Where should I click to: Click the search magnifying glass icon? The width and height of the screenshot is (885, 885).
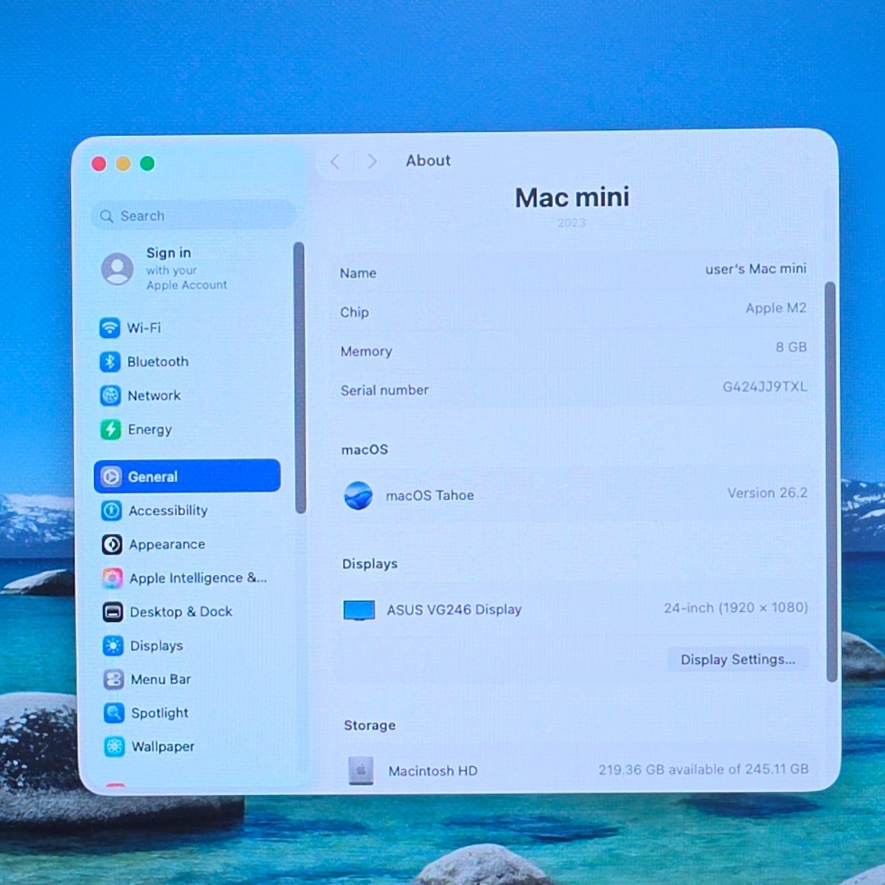click(x=107, y=217)
